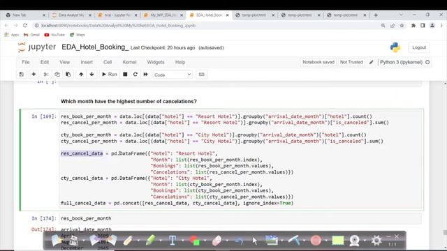
Task: Bookmark this page with the star icon
Action: tap(402, 25)
